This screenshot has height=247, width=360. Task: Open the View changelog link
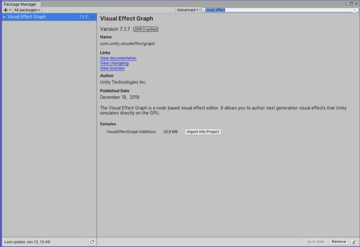click(x=114, y=63)
